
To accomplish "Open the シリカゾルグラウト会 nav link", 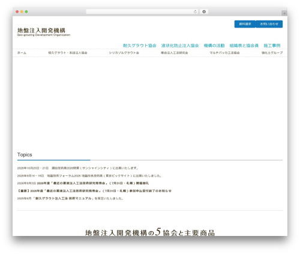I will click(x=124, y=53).
